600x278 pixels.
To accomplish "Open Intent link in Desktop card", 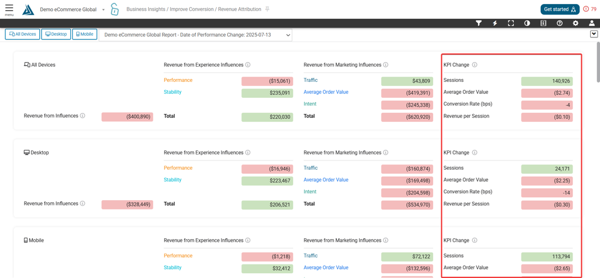I will click(x=310, y=191).
